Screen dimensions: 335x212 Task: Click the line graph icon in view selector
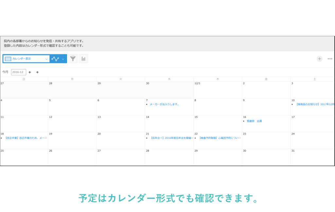(x=55, y=59)
